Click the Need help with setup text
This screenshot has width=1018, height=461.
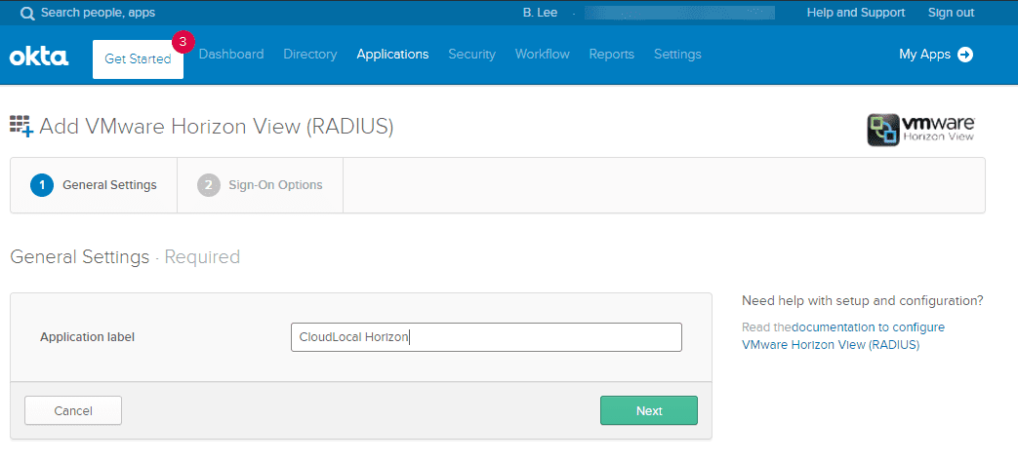(x=862, y=301)
